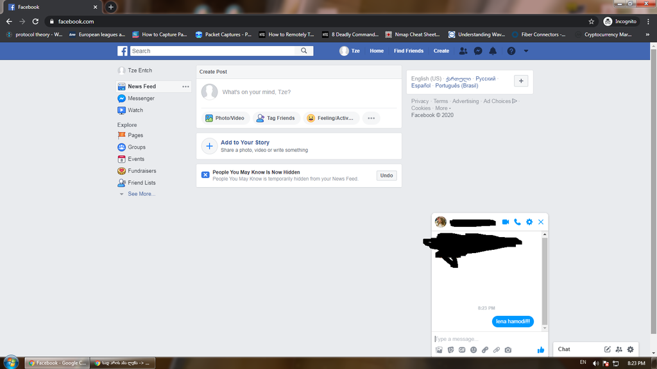Expand See More in Explore sidebar
Image resolution: width=657 pixels, height=369 pixels.
(141, 193)
